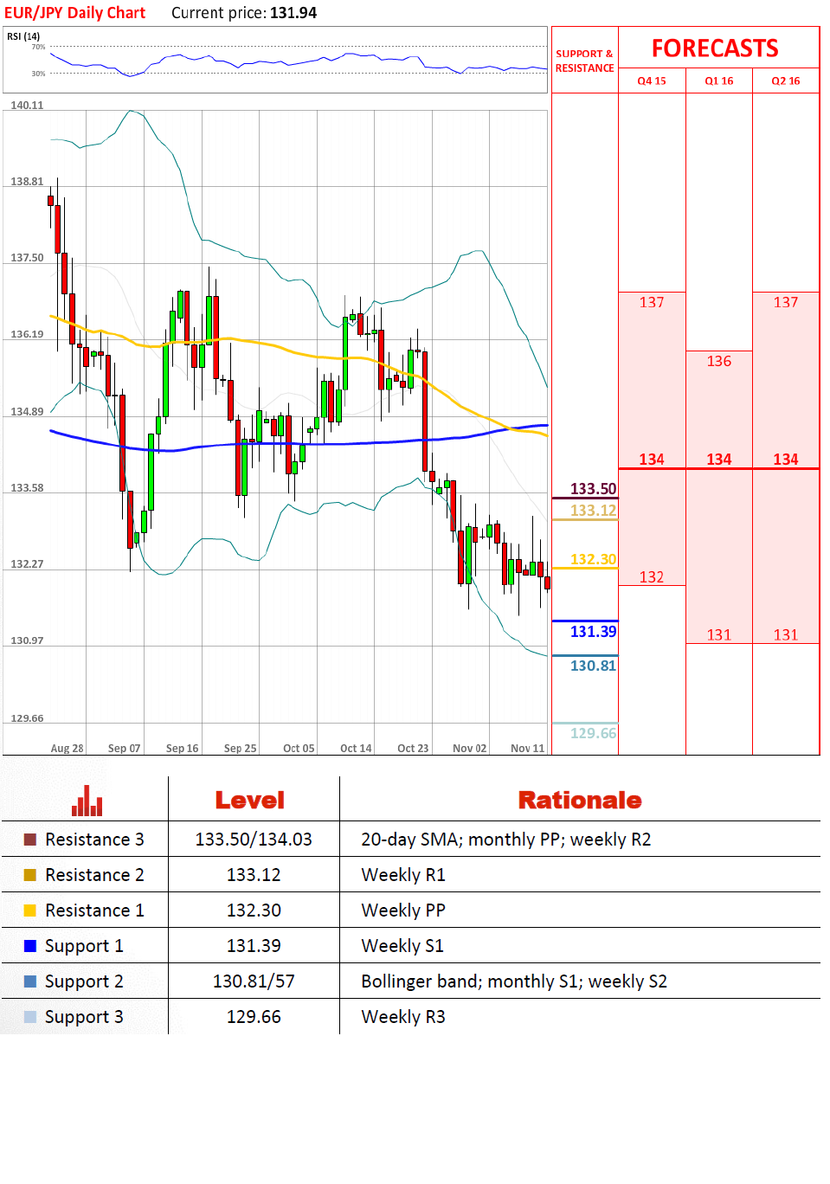830x1184 pixels.
Task: Click the Oct 05 date axis label
Action: tap(299, 748)
